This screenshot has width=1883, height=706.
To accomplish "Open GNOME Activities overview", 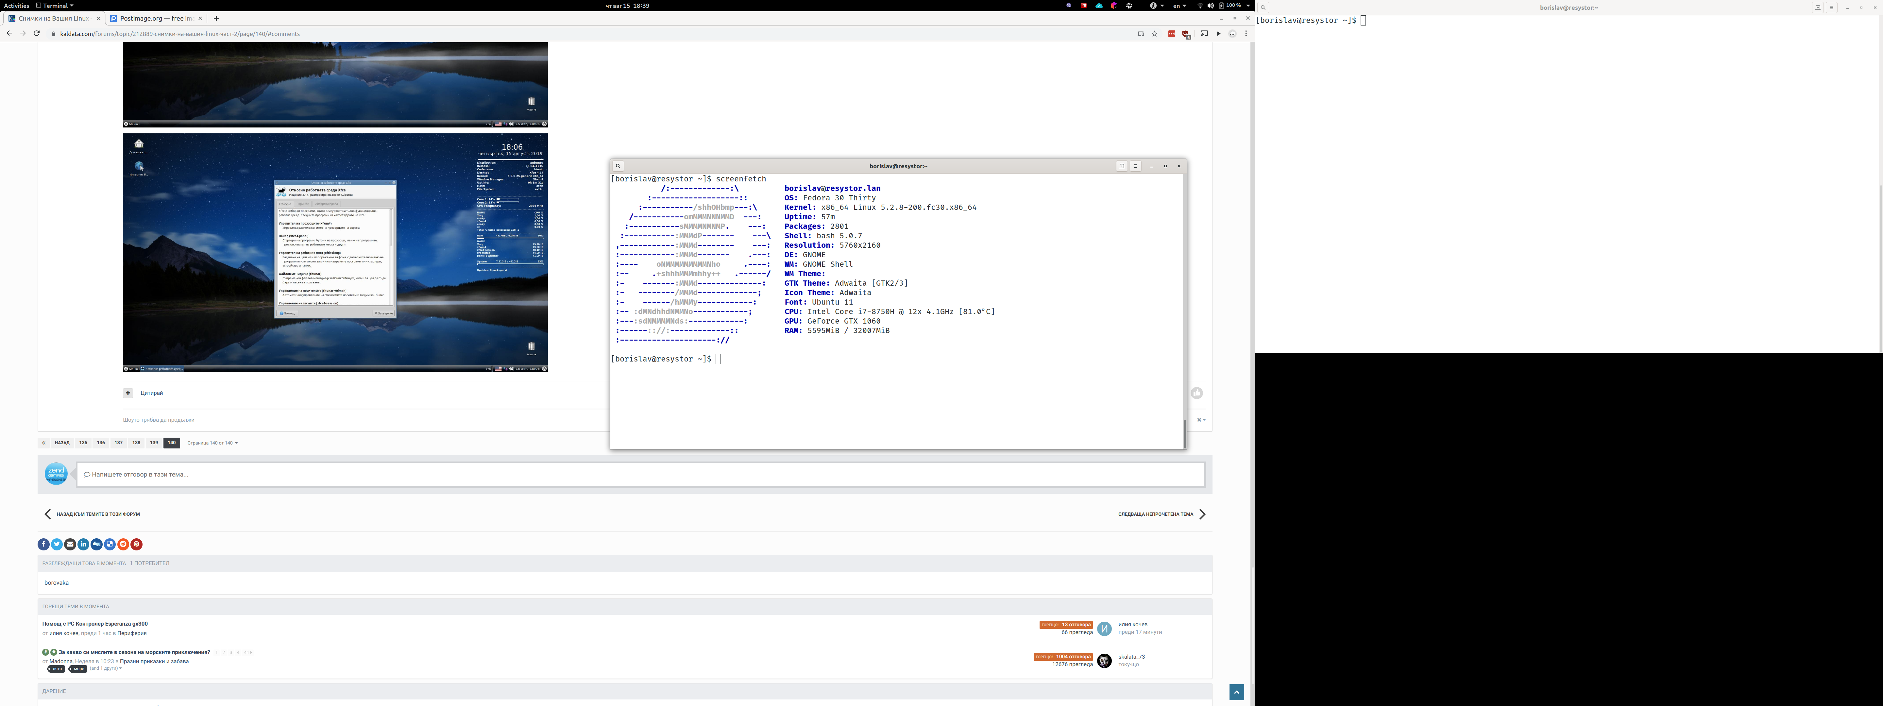I will point(16,5).
